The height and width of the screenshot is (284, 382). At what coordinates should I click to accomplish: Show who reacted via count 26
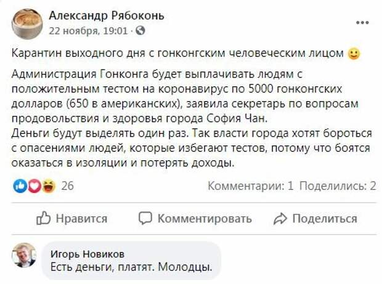click(x=67, y=185)
